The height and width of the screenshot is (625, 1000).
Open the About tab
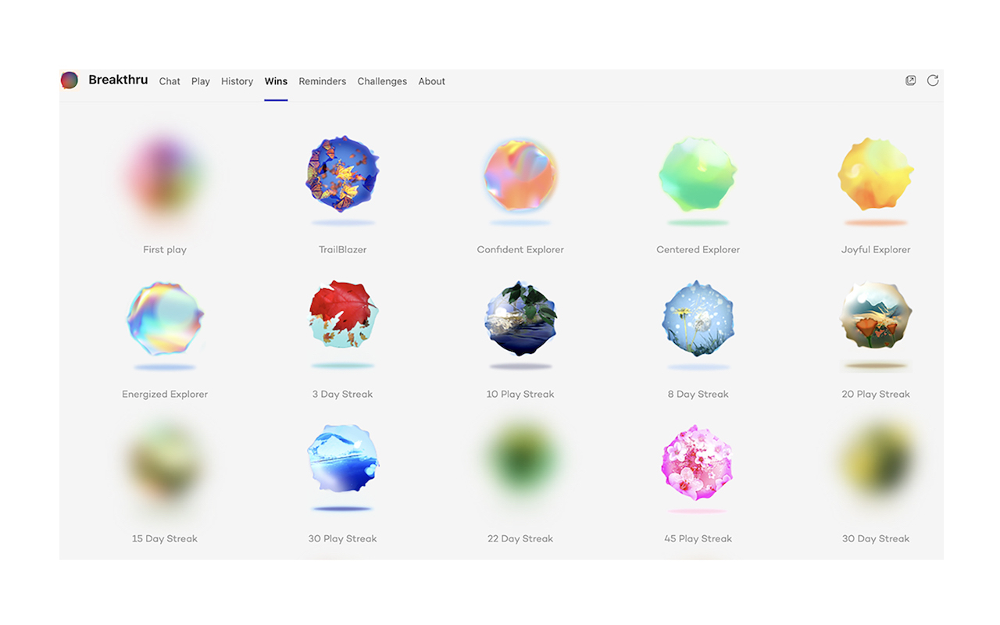[x=431, y=81]
